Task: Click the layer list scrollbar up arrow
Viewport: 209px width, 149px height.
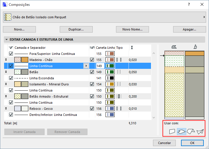Action: 154,53
